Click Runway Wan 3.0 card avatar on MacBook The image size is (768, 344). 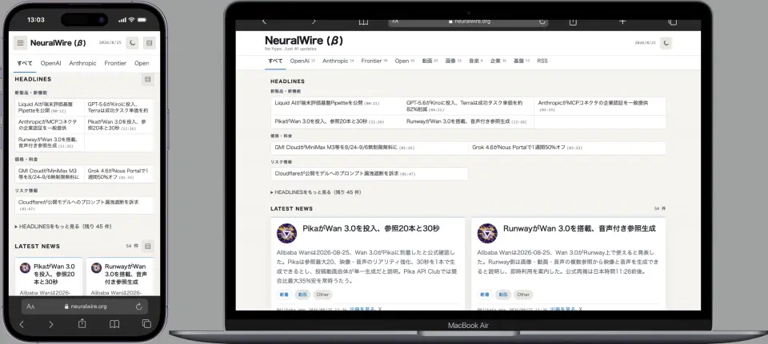click(x=487, y=234)
